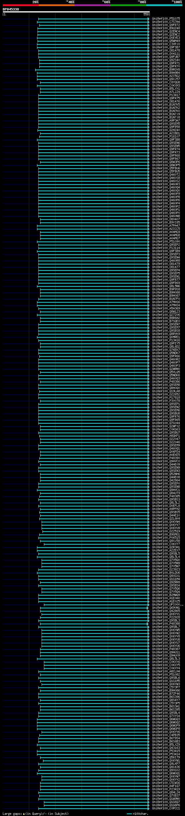This screenshot has width=185, height=816.
Task: Click the purple ~60% identity legend segment
Action: coord(93,5)
